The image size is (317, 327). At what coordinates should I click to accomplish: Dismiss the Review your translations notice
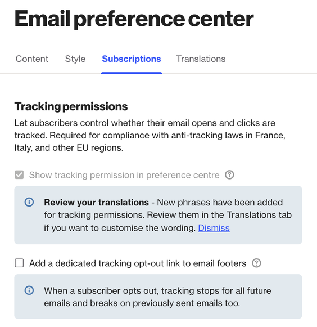[x=214, y=228]
